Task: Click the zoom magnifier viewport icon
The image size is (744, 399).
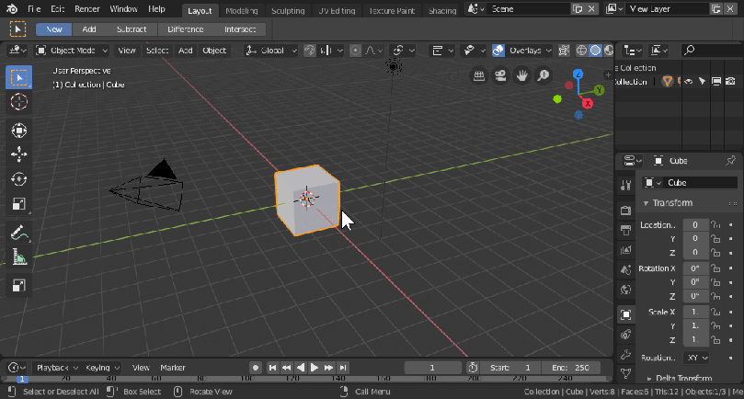Action: point(544,75)
